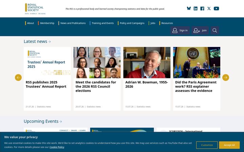Open the RSS X (Twitter) icon

pyautogui.click(x=209, y=8)
